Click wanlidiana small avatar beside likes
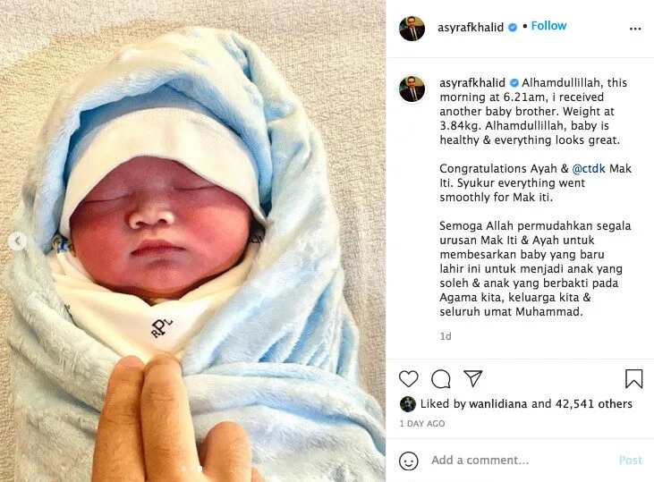This screenshot has height=482, width=654. coord(407,404)
